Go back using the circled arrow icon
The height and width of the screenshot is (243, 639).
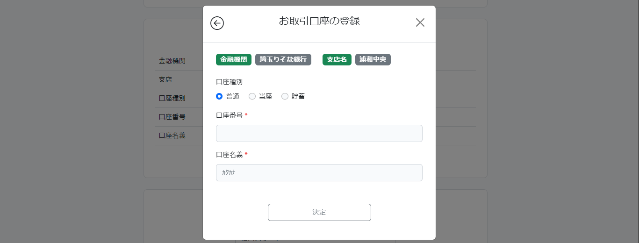pyautogui.click(x=217, y=23)
